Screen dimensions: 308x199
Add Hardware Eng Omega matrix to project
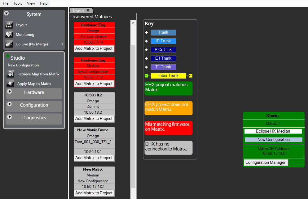pyautogui.click(x=94, y=49)
